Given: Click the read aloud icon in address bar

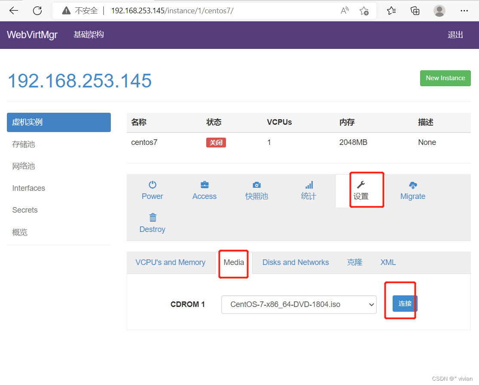Looking at the screenshot, I should pyautogui.click(x=345, y=11).
